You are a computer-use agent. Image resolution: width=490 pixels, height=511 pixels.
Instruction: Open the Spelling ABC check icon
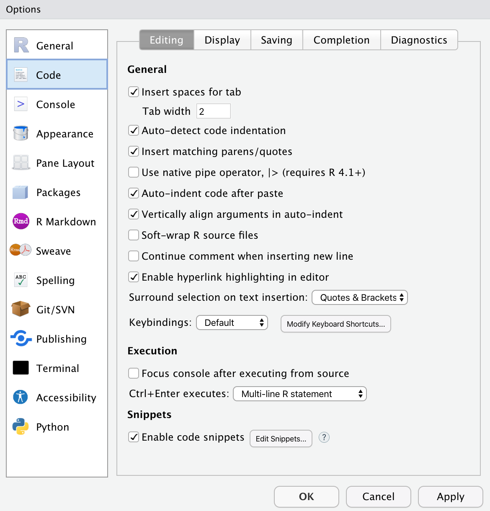coord(21,280)
